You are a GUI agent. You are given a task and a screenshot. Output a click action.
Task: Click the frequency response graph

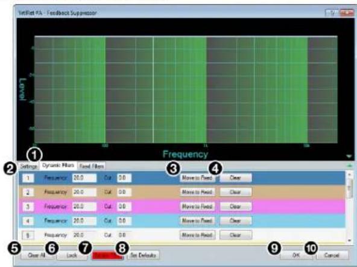pos(186,89)
